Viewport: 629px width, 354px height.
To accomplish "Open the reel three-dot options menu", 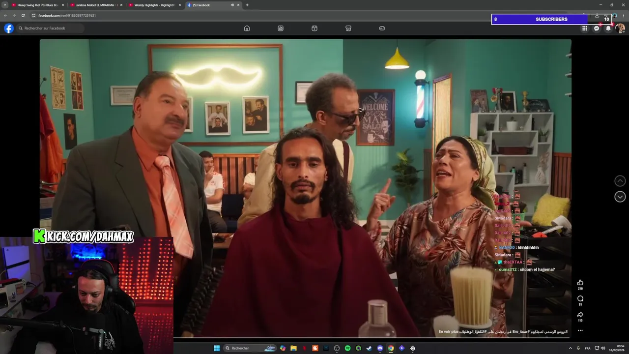I will [580, 330].
